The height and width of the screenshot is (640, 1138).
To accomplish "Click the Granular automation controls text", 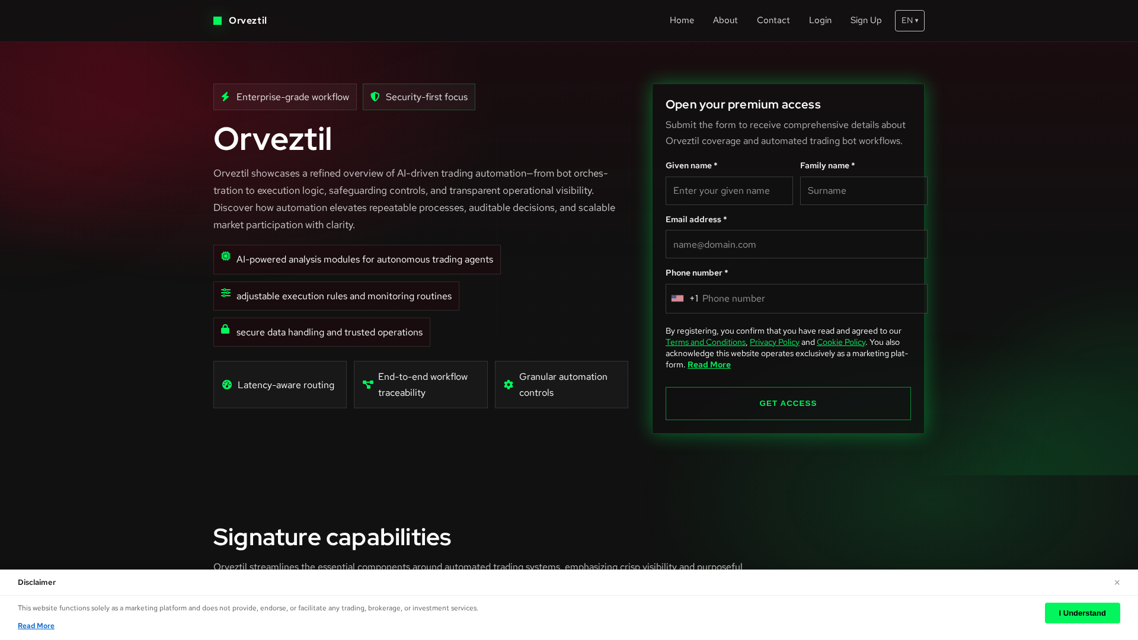I will point(563,385).
